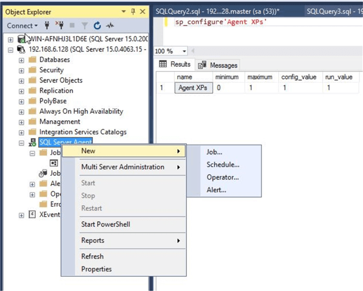Select Job... in the New submenu

click(x=224, y=152)
